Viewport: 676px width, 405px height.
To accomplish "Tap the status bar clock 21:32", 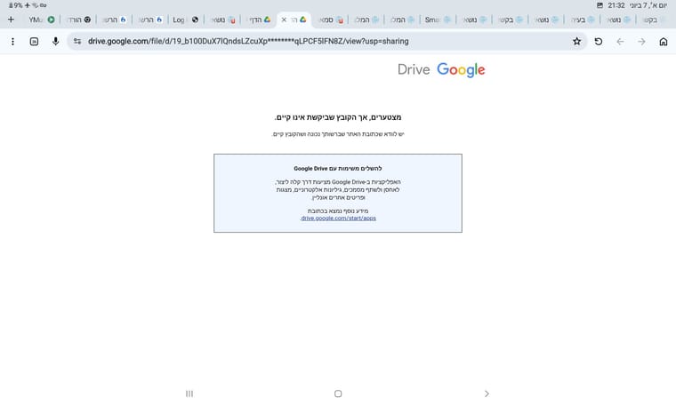I will click(616, 5).
